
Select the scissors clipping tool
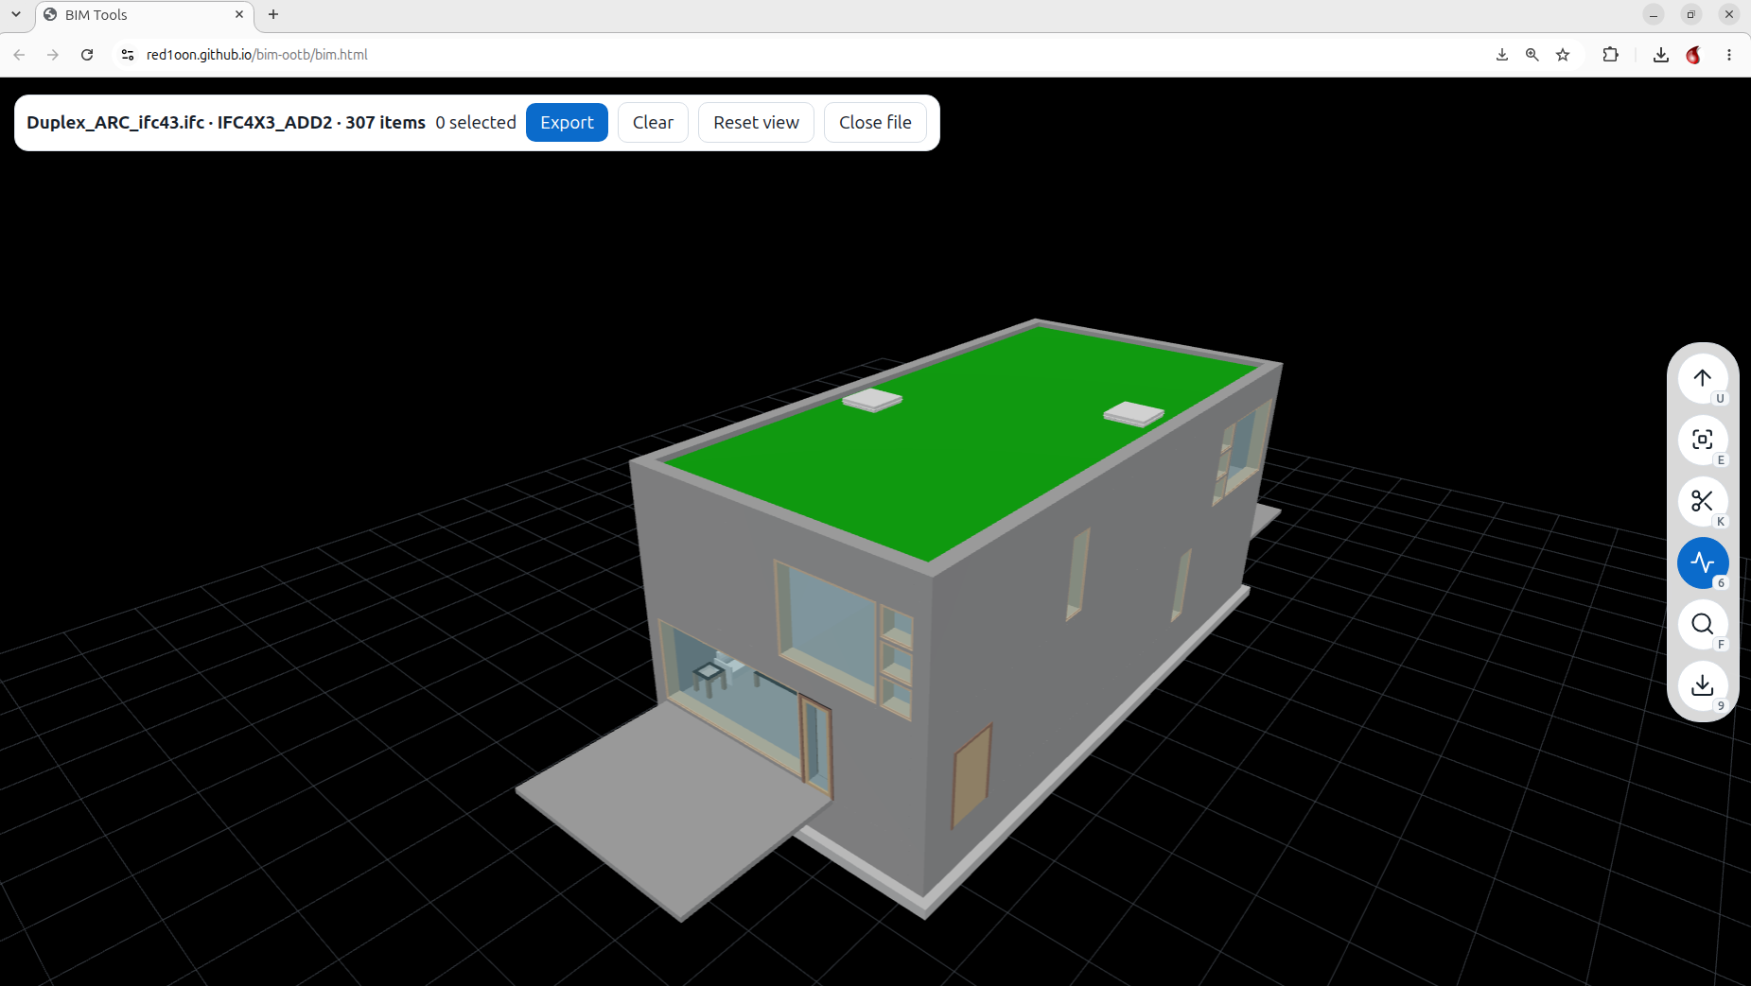1702,501
